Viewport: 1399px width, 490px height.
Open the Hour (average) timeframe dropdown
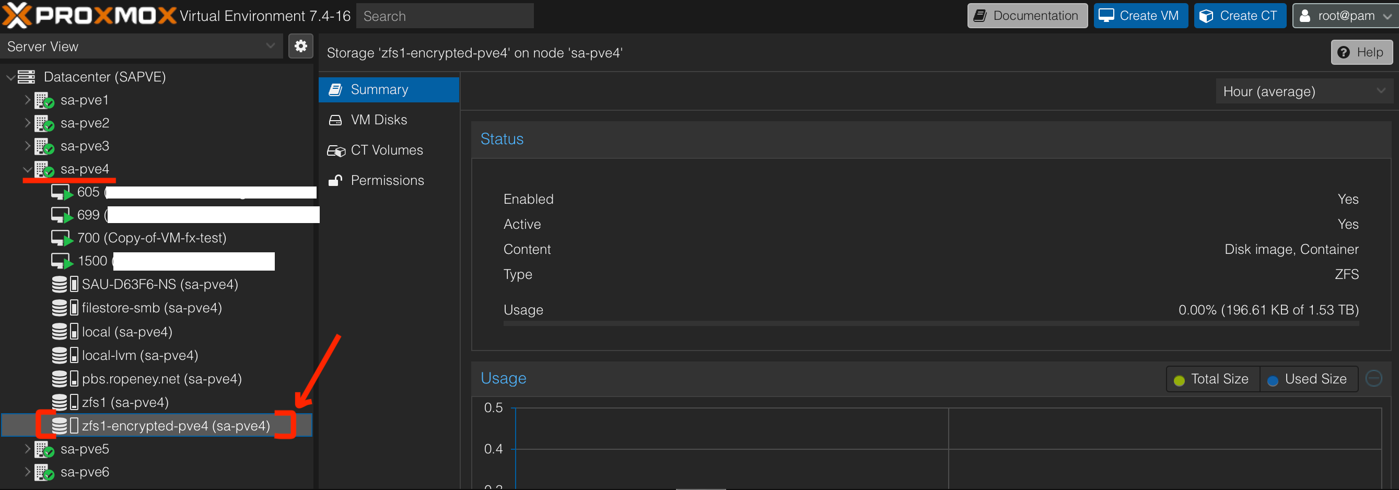pos(1303,91)
